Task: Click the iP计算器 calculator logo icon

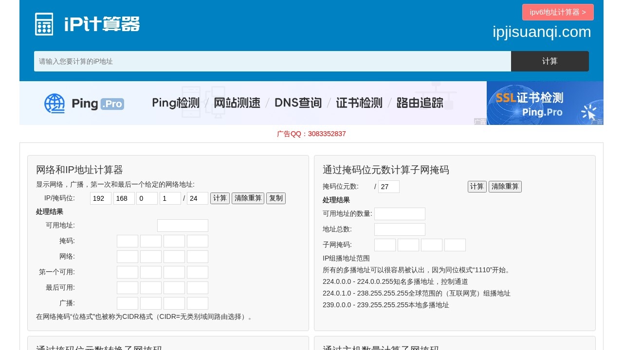Action: pos(44,23)
